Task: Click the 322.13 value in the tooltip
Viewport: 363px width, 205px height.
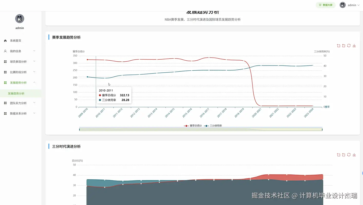Action: [125, 95]
